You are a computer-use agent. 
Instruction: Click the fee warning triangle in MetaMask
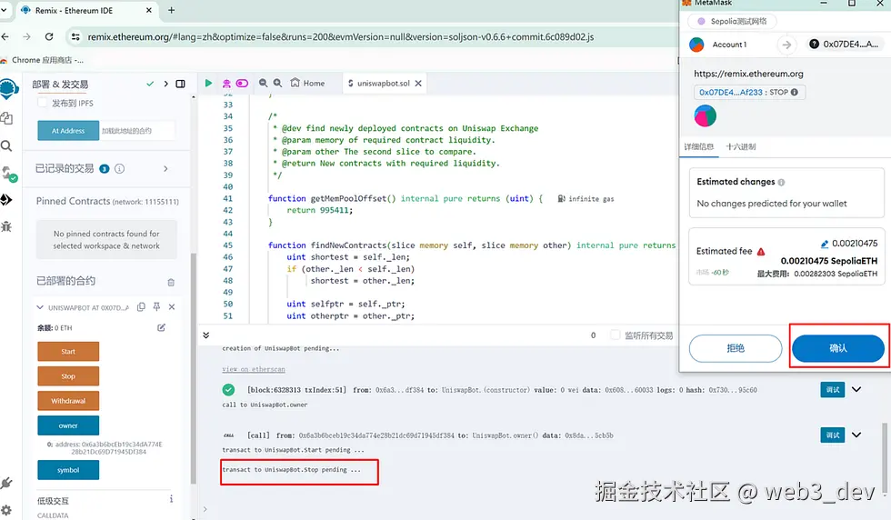pyautogui.click(x=761, y=251)
